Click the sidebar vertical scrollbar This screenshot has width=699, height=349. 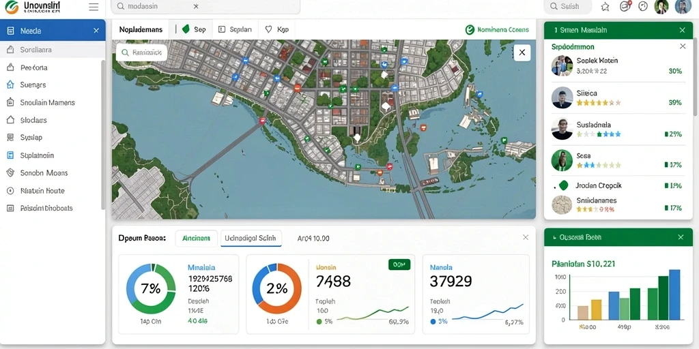coord(104,134)
